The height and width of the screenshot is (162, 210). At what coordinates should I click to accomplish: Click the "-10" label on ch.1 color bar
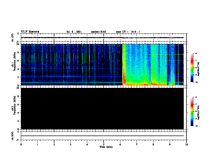click(x=196, y=82)
